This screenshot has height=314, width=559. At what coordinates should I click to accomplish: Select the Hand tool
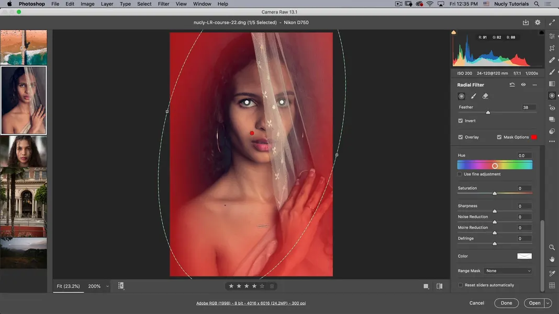click(x=552, y=259)
